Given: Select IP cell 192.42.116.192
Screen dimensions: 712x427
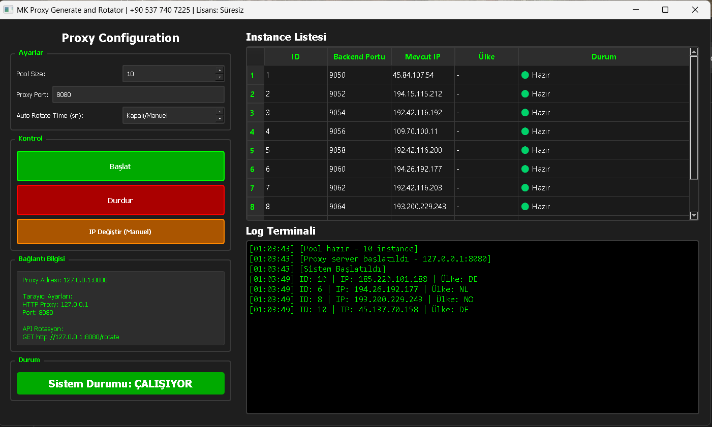Looking at the screenshot, I should click(423, 113).
